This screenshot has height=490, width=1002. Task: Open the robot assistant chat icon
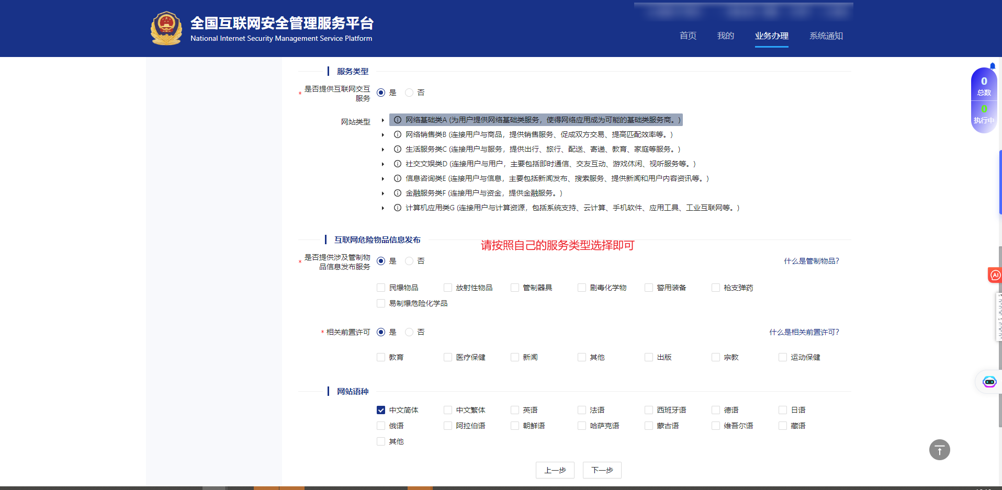point(989,382)
